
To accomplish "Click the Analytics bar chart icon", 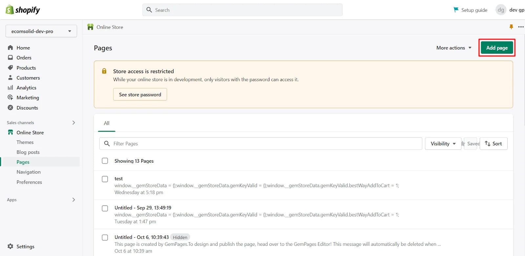I will tap(10, 87).
